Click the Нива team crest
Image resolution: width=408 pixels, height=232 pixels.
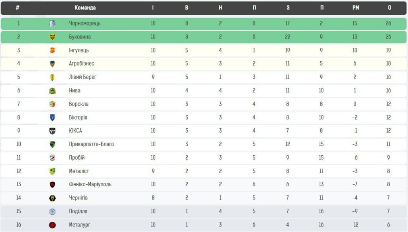pos(52,91)
